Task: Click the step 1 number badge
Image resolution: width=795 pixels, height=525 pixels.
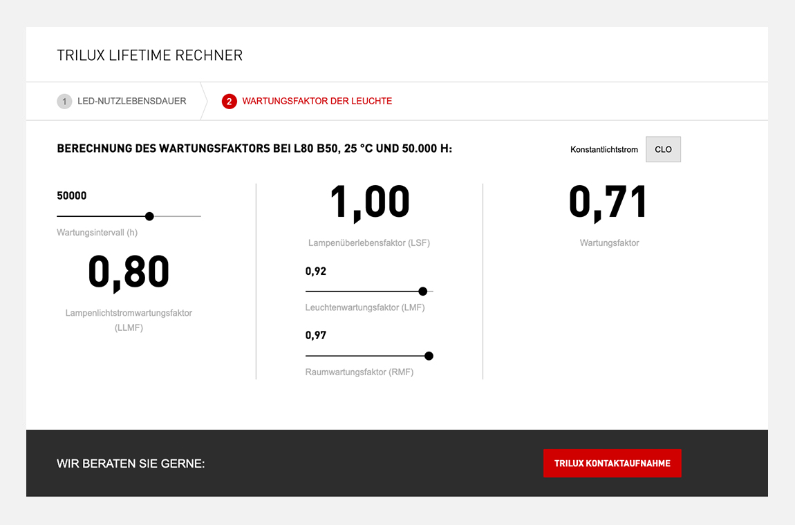Action: [x=64, y=102]
